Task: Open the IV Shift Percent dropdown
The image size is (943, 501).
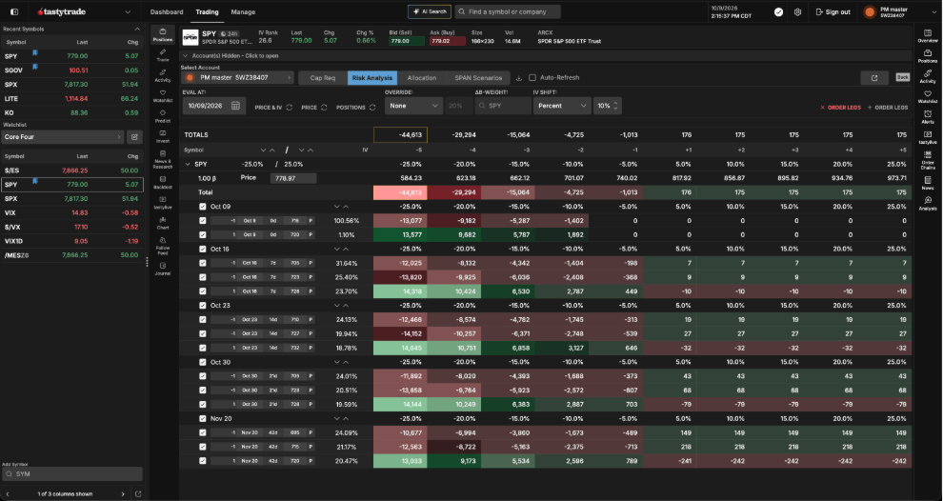Action: pos(562,106)
